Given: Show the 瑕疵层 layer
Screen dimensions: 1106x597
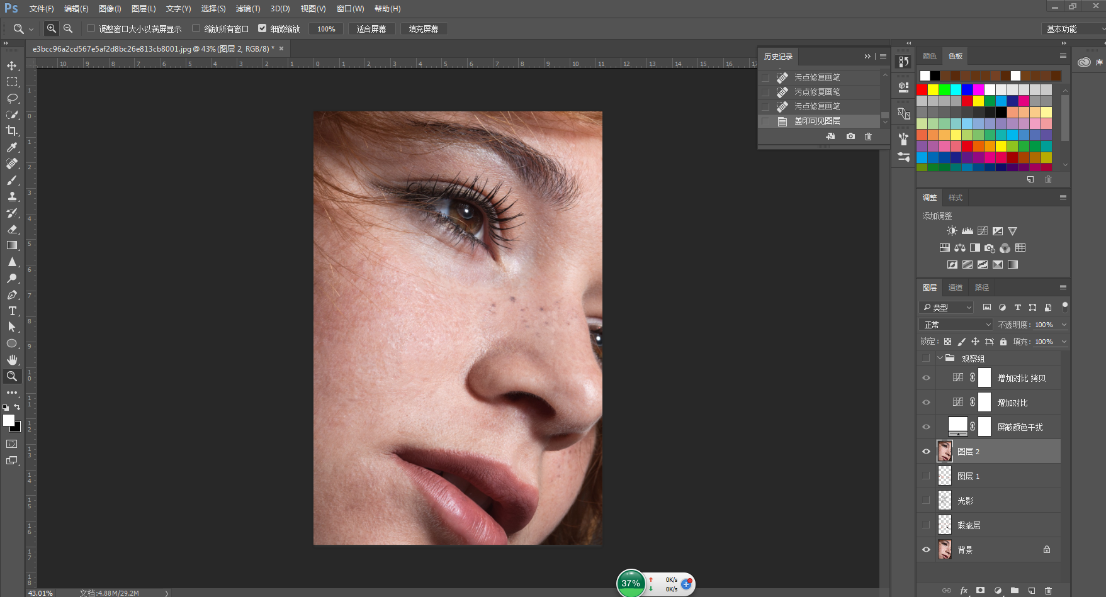Looking at the screenshot, I should tap(926, 525).
